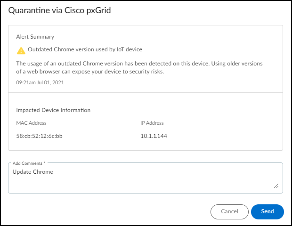292x226 pixels.
Task: Click the MAC Address label
Action: coord(31,123)
